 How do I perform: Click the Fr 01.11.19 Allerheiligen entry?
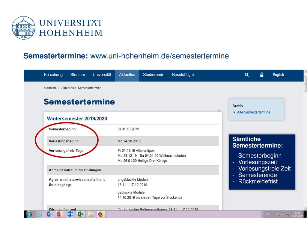(136, 151)
